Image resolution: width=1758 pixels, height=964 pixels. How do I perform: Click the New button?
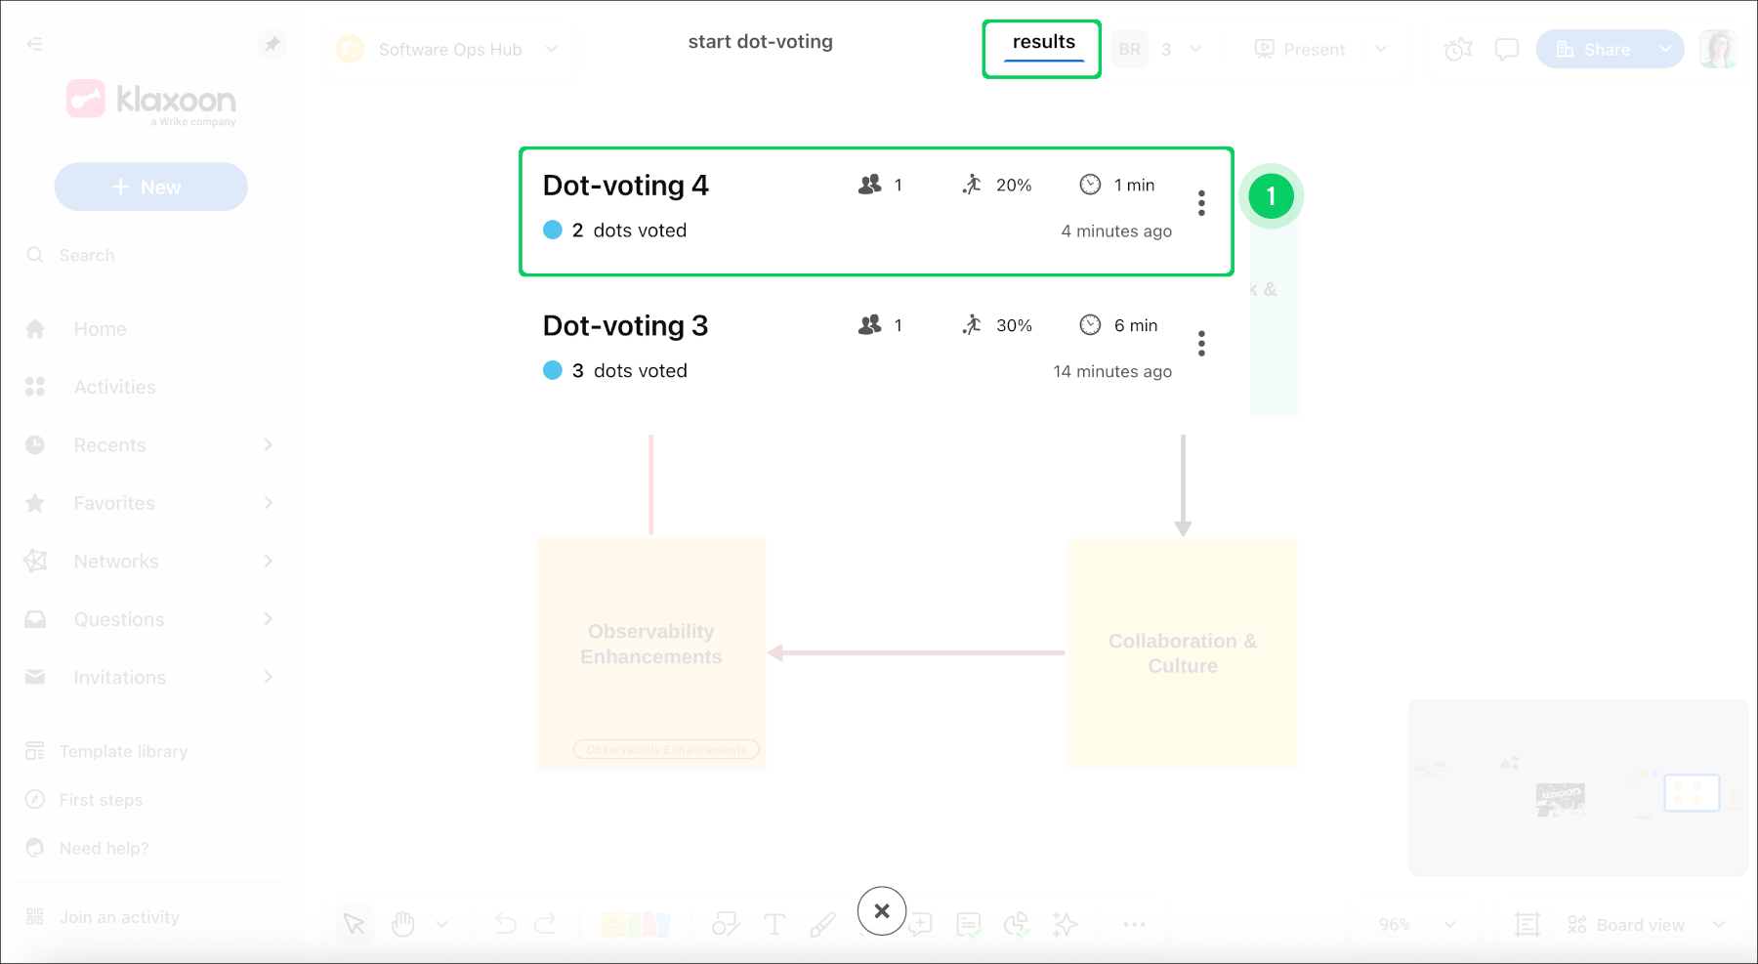(150, 187)
